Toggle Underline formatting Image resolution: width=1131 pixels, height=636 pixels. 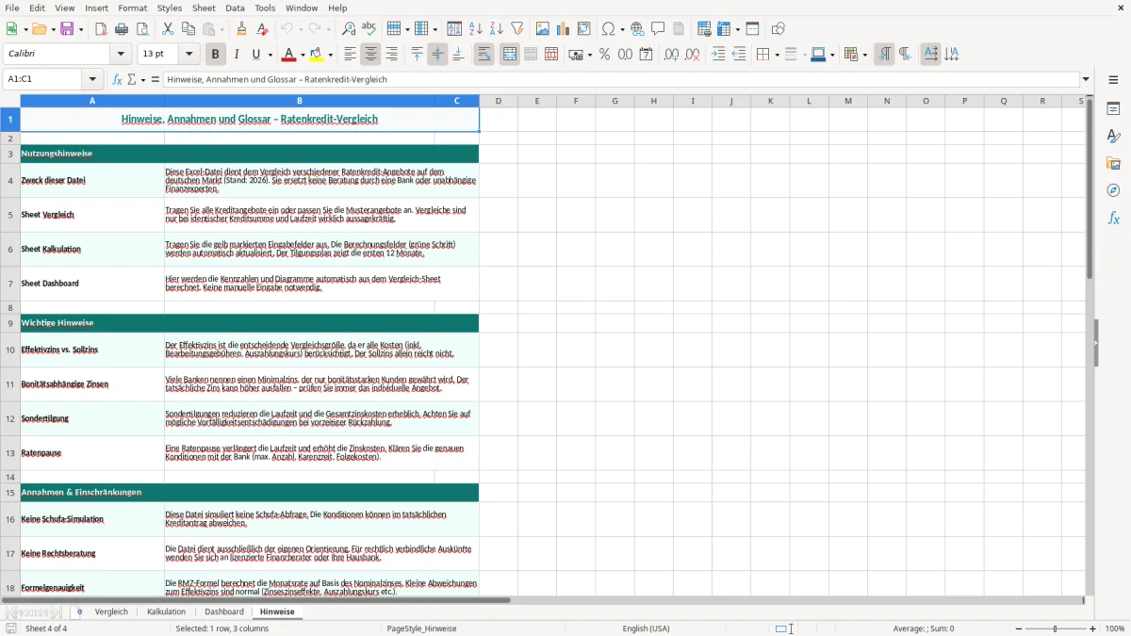coord(255,55)
